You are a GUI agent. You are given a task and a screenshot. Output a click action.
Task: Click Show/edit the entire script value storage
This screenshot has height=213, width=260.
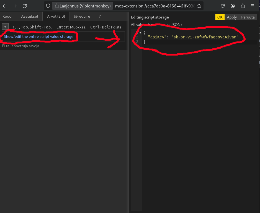click(38, 36)
